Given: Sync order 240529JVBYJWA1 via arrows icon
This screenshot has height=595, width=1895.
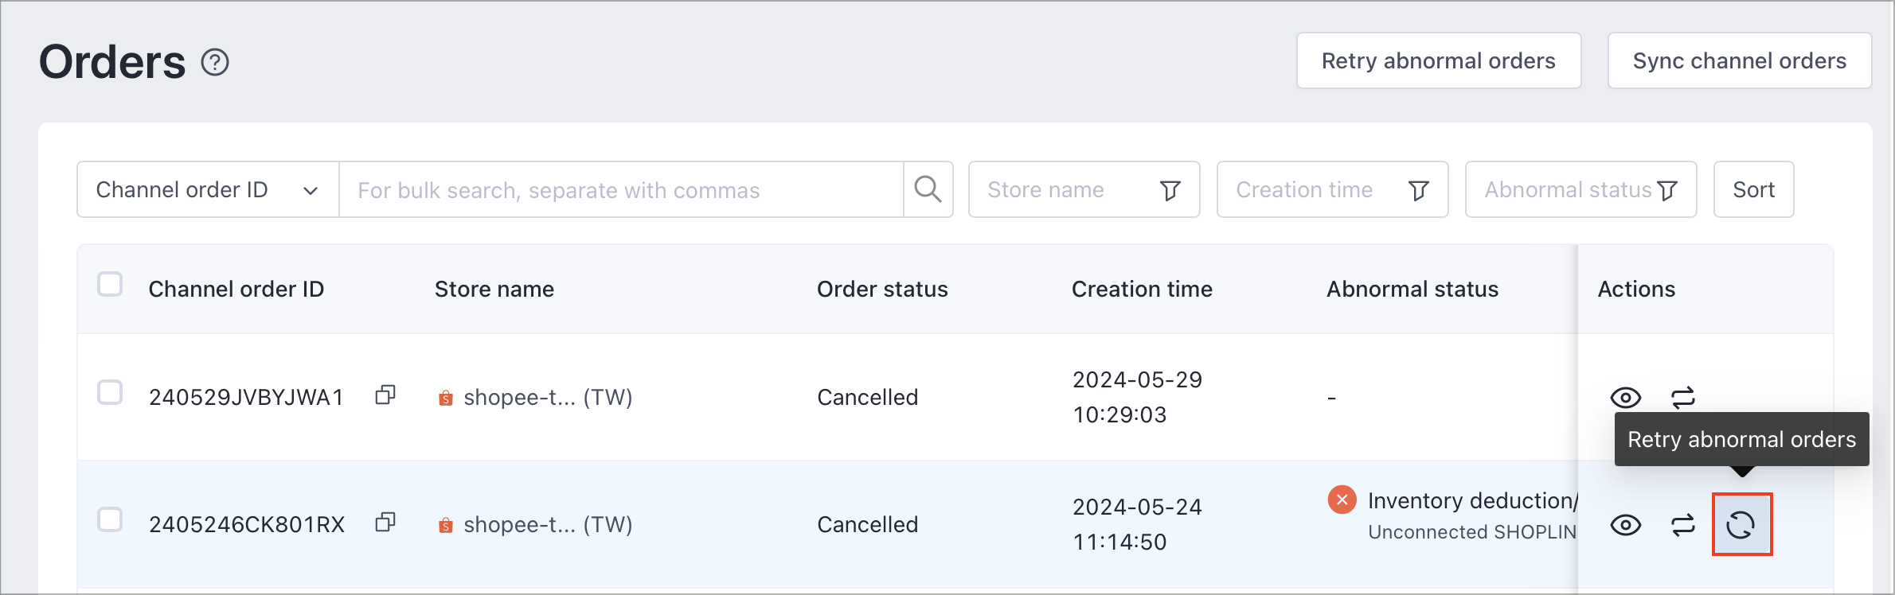Looking at the screenshot, I should coord(1682,397).
